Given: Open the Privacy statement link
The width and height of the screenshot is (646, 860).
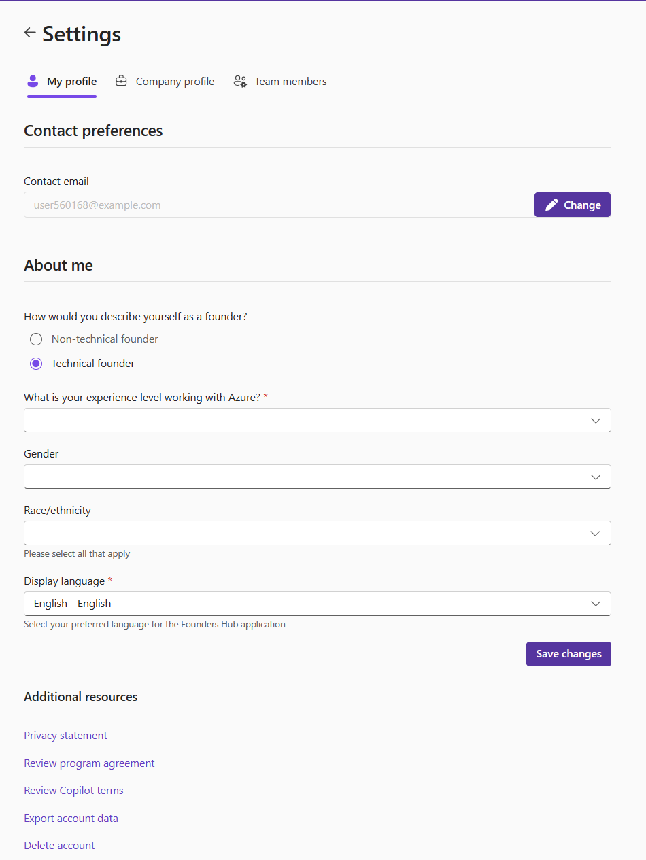Looking at the screenshot, I should click(x=65, y=736).
